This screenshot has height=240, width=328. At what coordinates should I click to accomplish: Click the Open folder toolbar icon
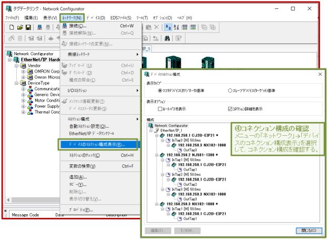(20, 27)
